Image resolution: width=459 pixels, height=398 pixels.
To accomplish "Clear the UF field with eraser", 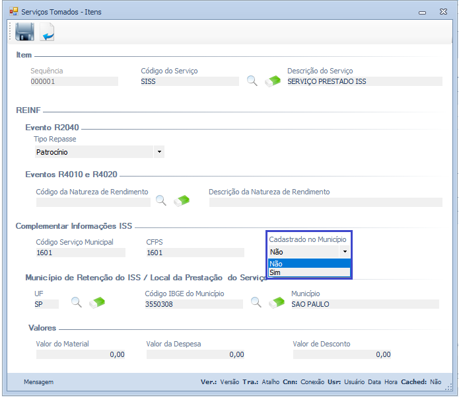I will 97,303.
